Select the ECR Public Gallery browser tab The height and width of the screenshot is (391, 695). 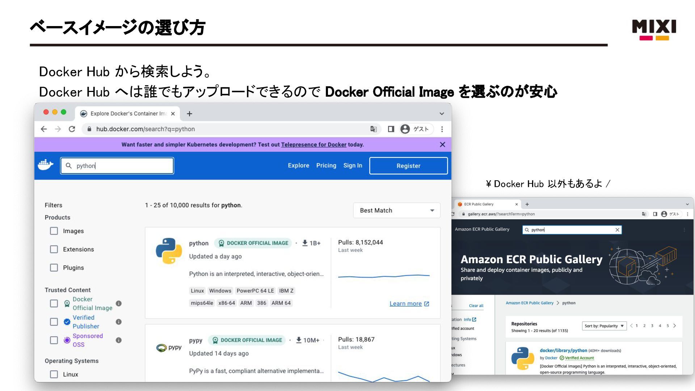(487, 204)
